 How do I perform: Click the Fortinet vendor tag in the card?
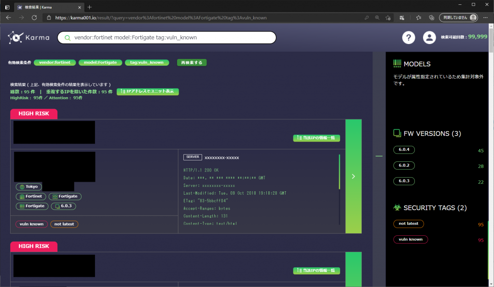coord(30,196)
